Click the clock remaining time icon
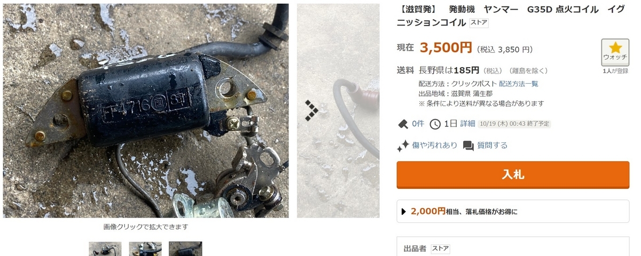Screen dimensions: 641x256 (435, 124)
